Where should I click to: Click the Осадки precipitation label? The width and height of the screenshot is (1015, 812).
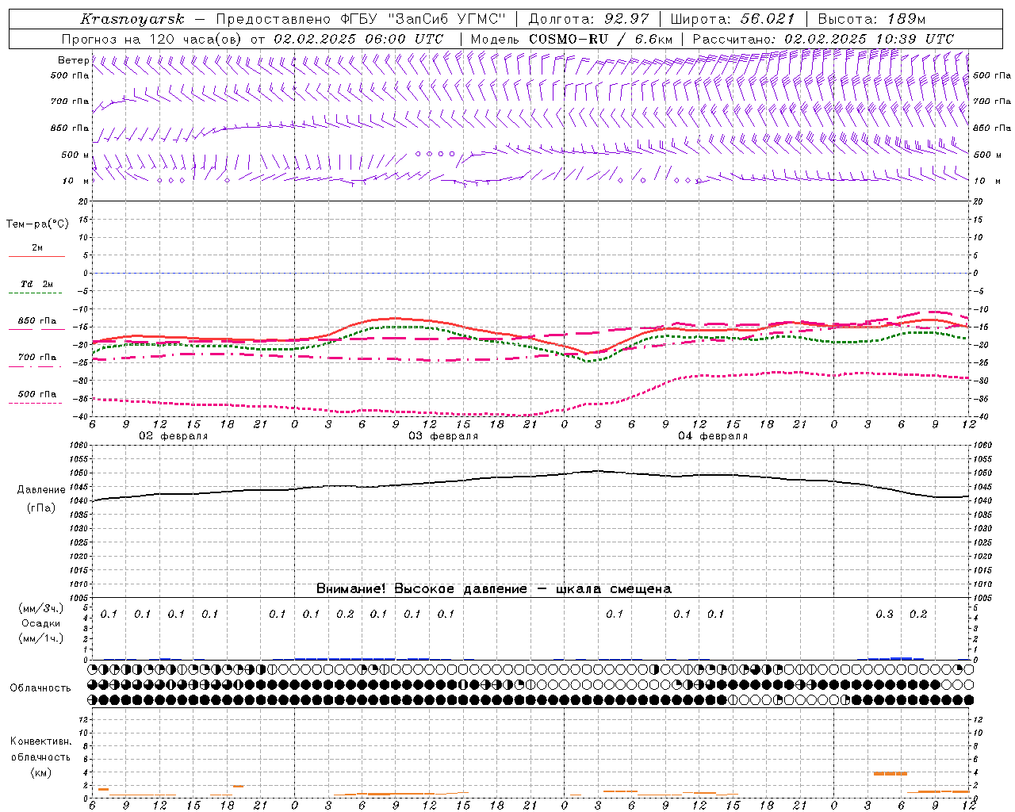(x=41, y=623)
